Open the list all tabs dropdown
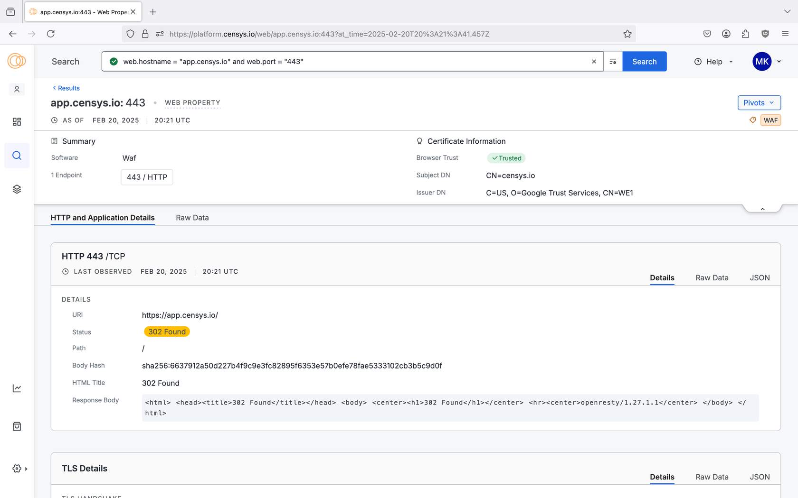Image resolution: width=798 pixels, height=498 pixels. point(787,12)
